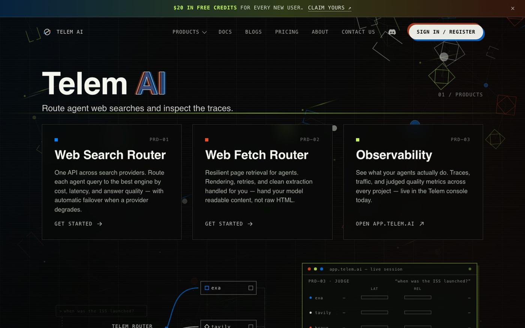
Task: Click the PRD-01 tag text
Action: click(159, 139)
